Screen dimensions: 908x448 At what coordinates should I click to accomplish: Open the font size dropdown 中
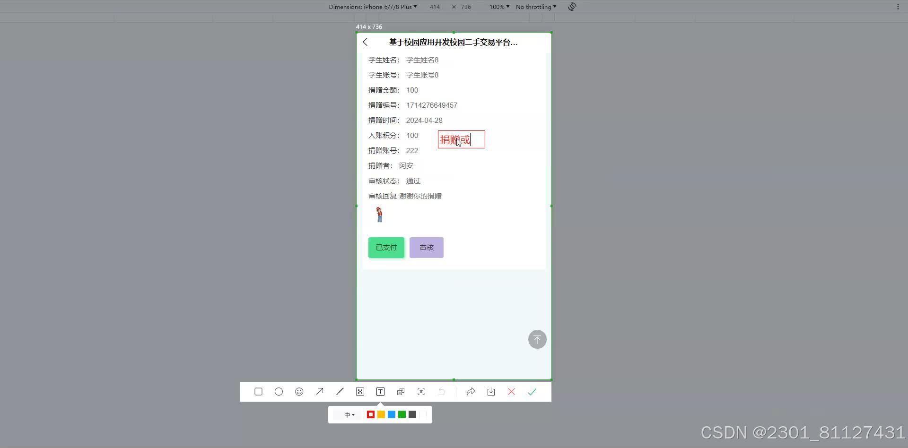tap(349, 415)
